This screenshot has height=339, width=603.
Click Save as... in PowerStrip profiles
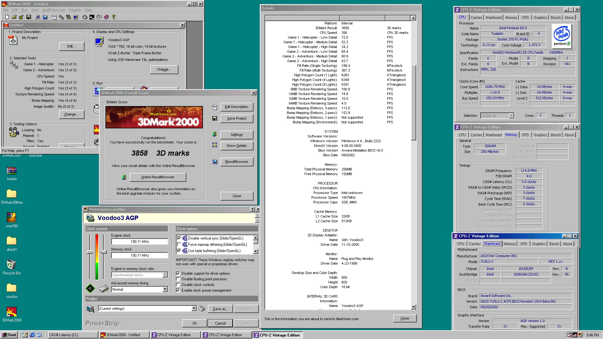coord(220,309)
